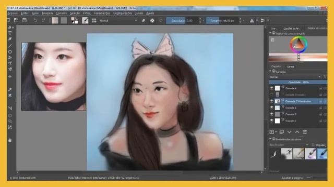This screenshot has width=334, height=187.
Task: Adjust the Opacidade slider in toolbar
Action: click(182, 21)
